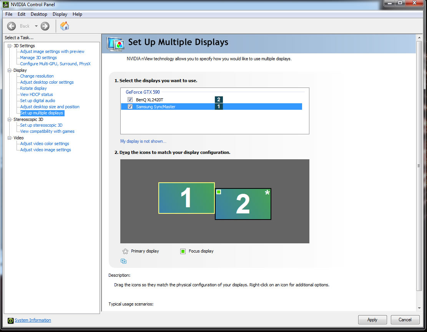Open the back history dropdown arrow

click(x=36, y=26)
